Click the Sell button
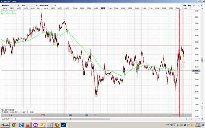The width and height of the screenshot is (205, 128). coord(184,6)
